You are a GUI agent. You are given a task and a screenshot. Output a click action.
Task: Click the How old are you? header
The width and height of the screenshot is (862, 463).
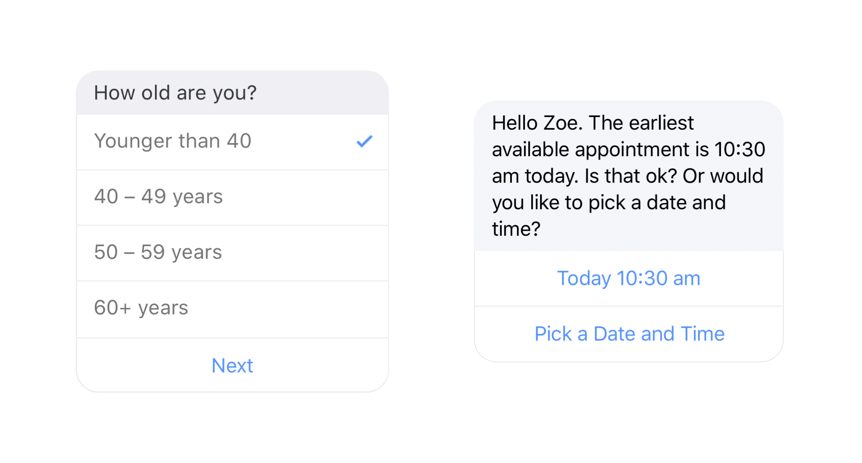click(232, 93)
